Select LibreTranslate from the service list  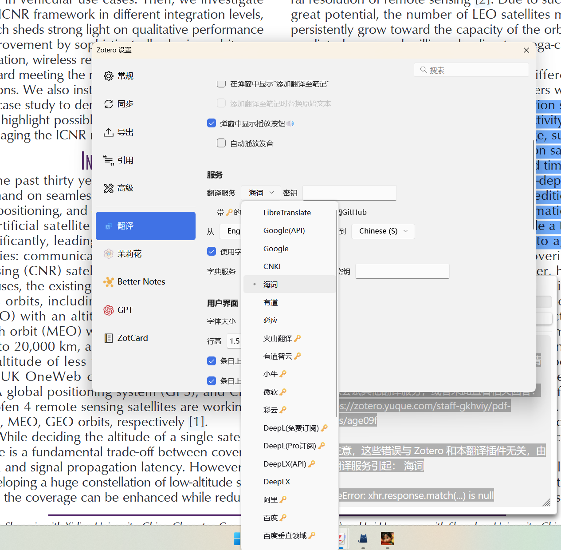tap(289, 213)
